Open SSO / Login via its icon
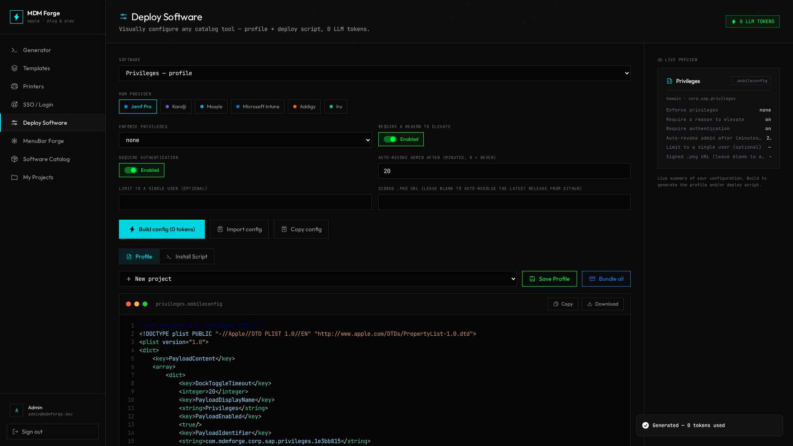 coord(14,104)
